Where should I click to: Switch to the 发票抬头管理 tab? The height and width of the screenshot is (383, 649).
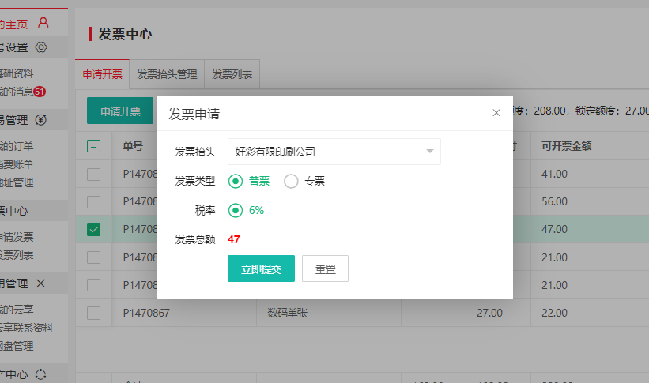point(167,75)
